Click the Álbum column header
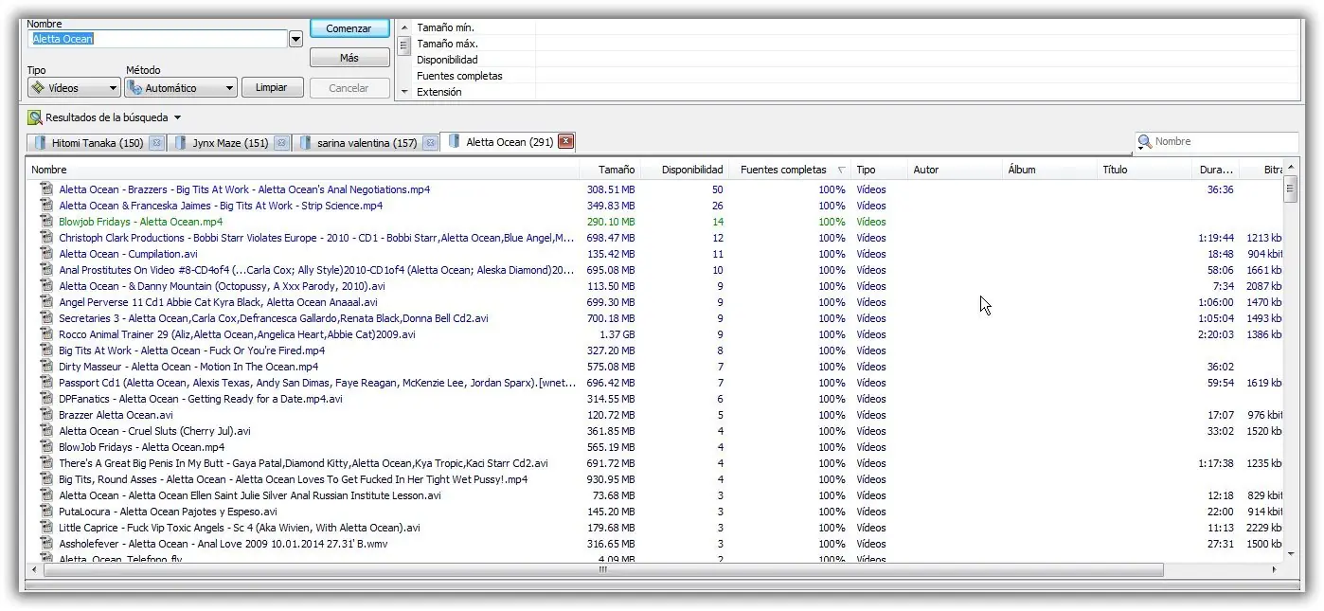The image size is (1324, 611). coord(1049,170)
